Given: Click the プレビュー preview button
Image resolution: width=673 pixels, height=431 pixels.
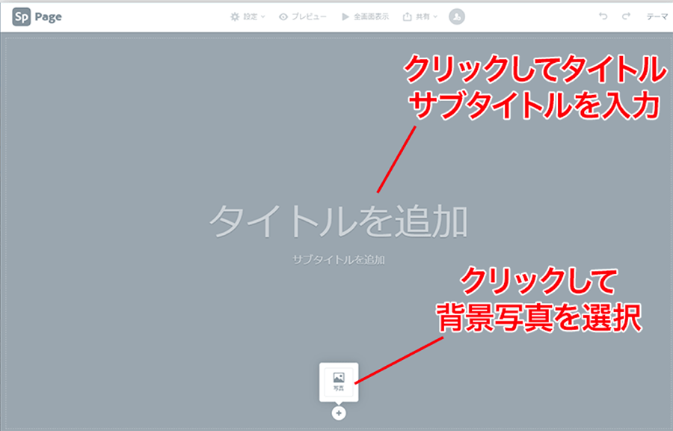Looking at the screenshot, I should (x=303, y=16).
